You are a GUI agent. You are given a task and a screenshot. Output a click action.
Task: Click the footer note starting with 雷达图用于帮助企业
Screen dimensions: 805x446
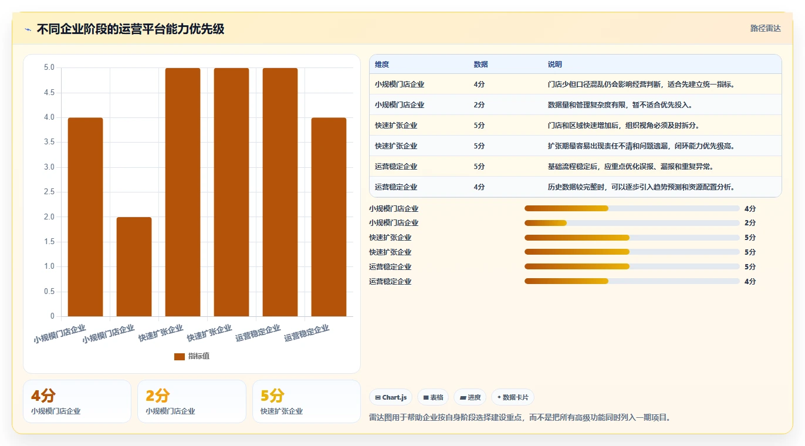[x=520, y=418]
